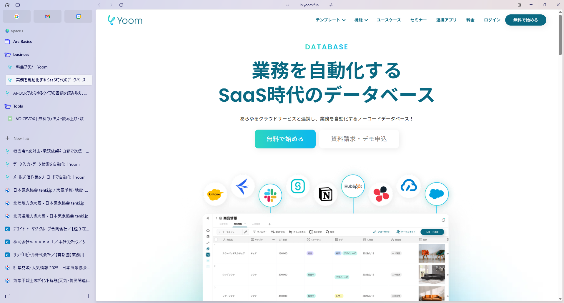Click the home icon in the preview sidebar
Screen dimensions: 564x303
(208, 230)
